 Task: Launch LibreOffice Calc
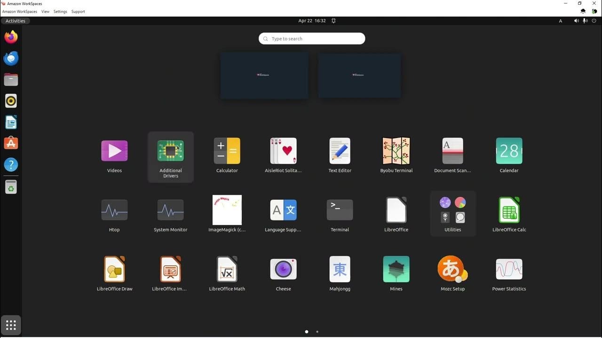(509, 210)
